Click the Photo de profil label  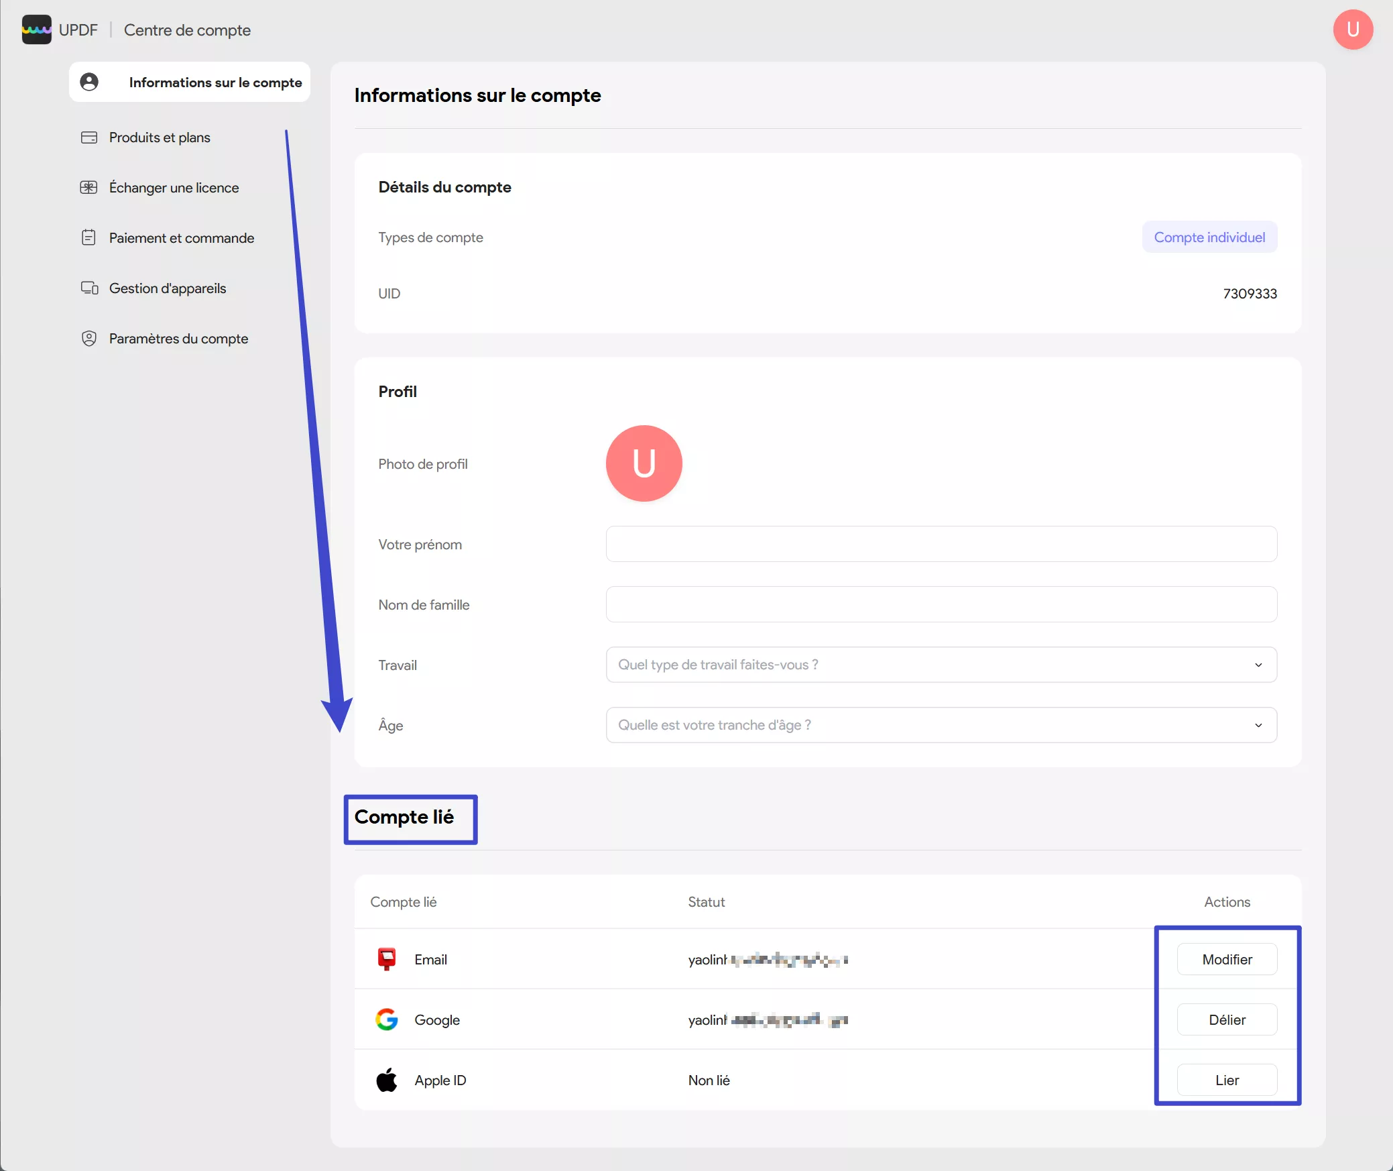click(x=423, y=464)
